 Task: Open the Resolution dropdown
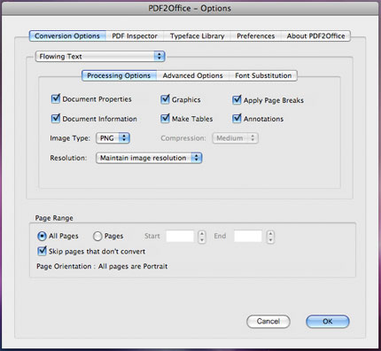(x=149, y=158)
